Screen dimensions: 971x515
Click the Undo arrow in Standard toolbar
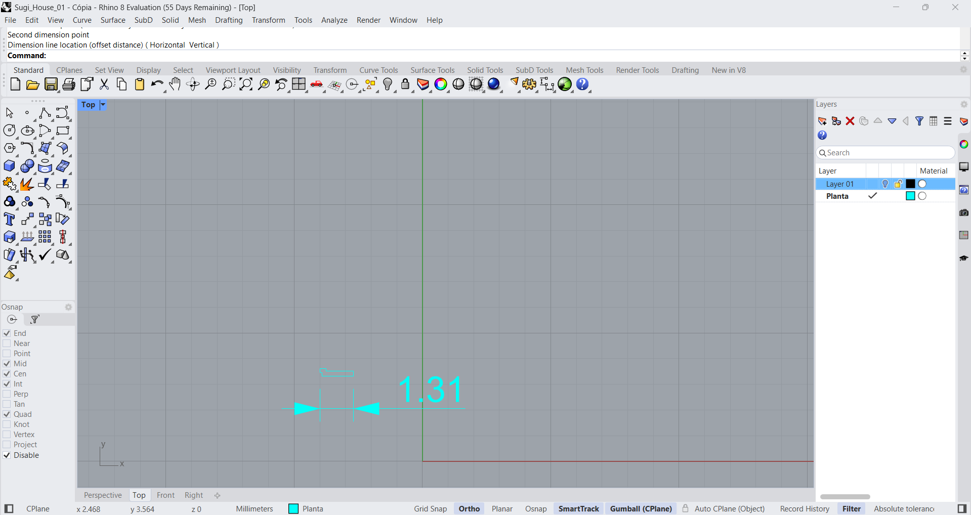coord(157,84)
